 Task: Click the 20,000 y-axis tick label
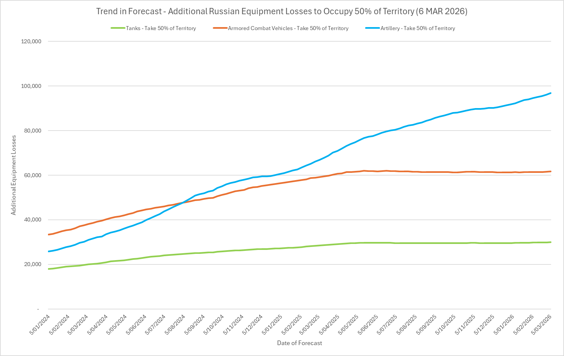point(32,264)
